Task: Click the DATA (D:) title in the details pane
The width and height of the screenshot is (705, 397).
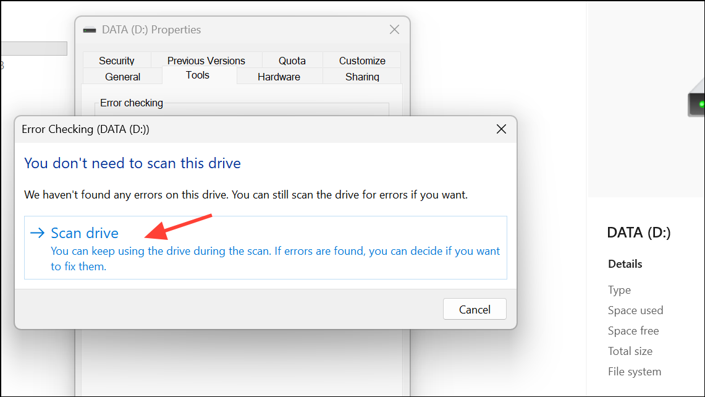Action: tap(639, 232)
